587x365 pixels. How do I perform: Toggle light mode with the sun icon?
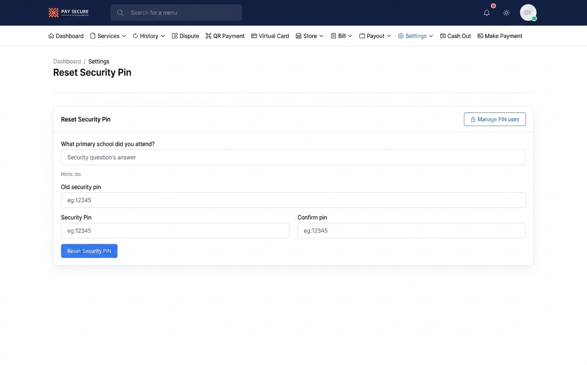coord(506,13)
